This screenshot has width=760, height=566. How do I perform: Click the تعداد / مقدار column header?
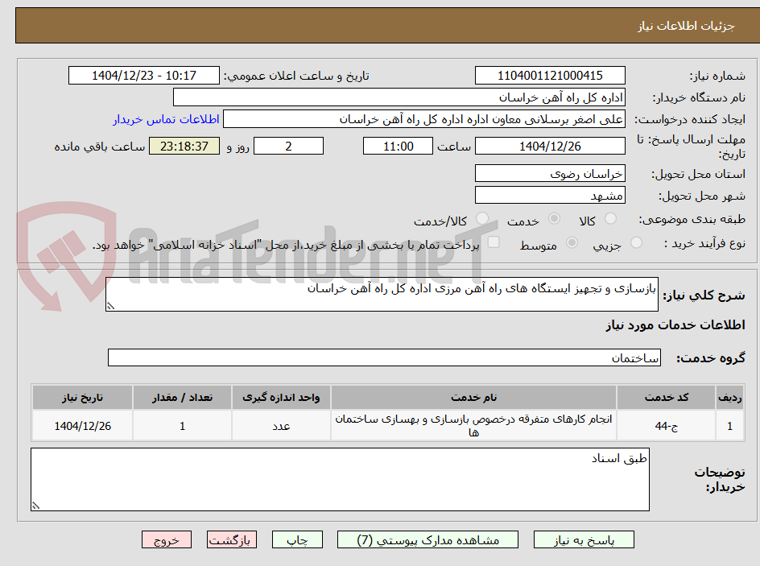(x=182, y=398)
